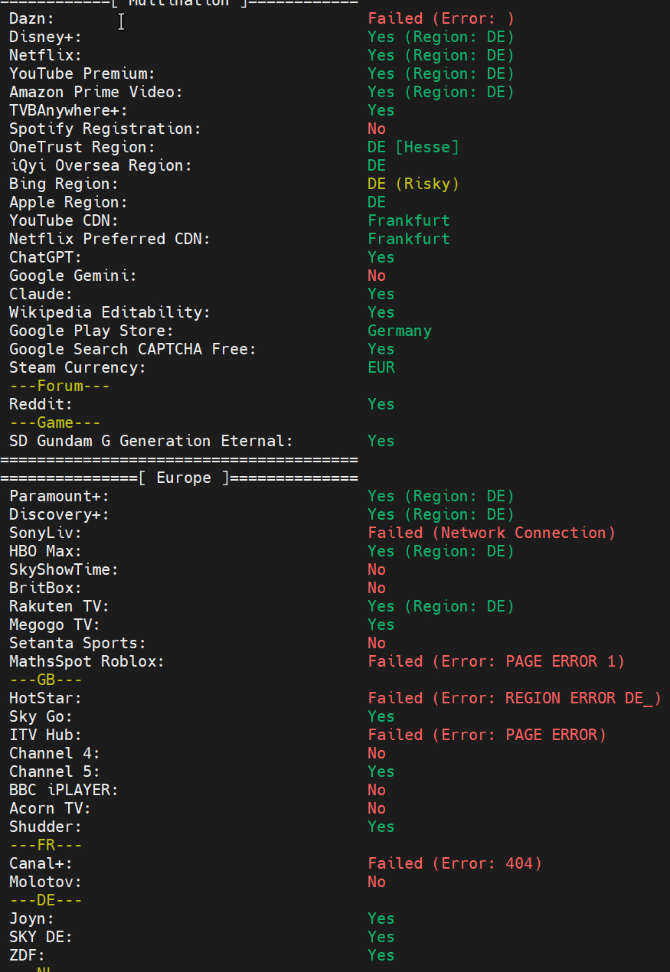Click the '---GB---' region heading
The height and width of the screenshot is (972, 670).
point(45,680)
